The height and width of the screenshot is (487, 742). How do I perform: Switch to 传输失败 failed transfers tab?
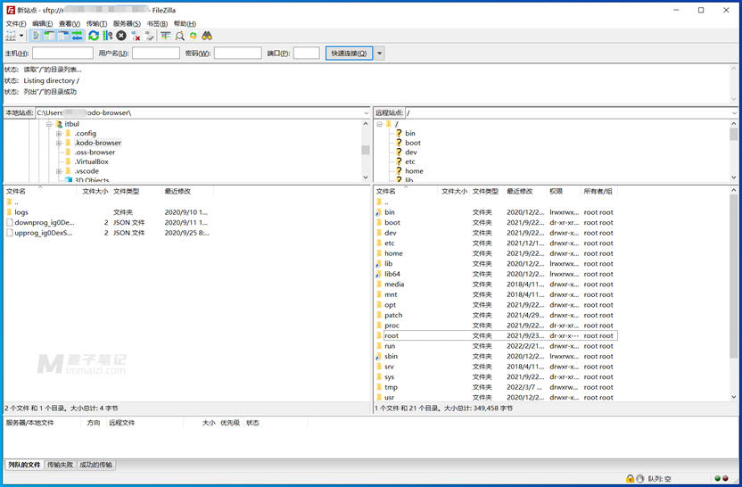[60, 465]
